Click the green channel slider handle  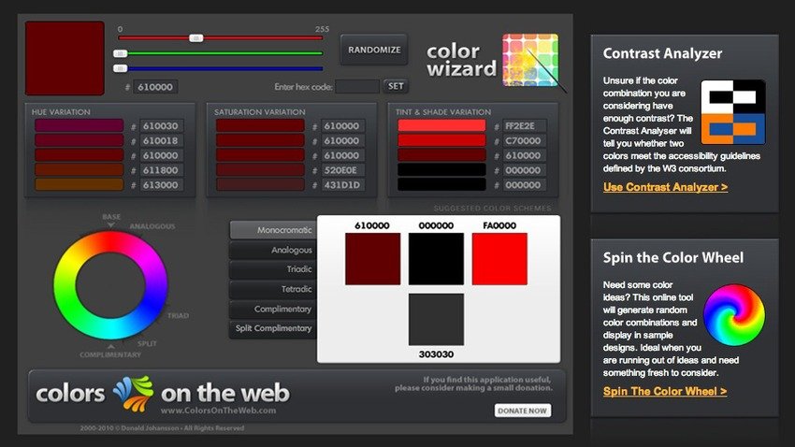point(120,53)
